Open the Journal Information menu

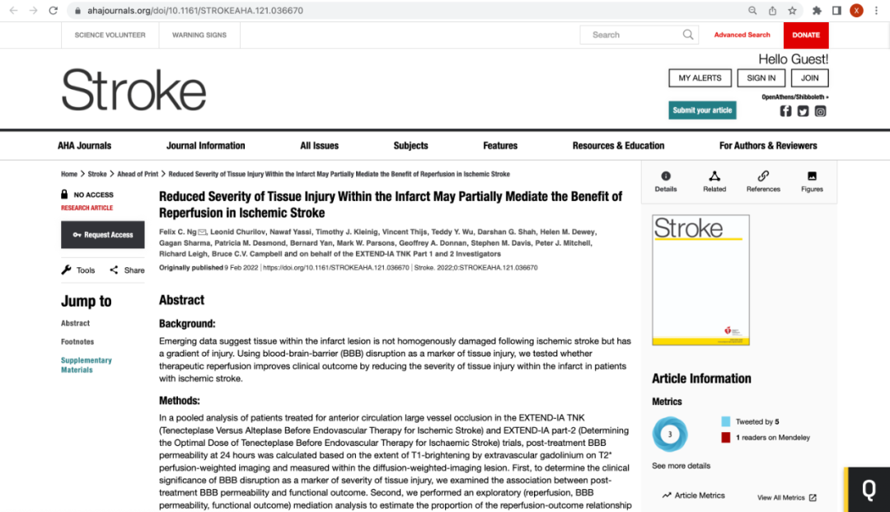(x=205, y=145)
